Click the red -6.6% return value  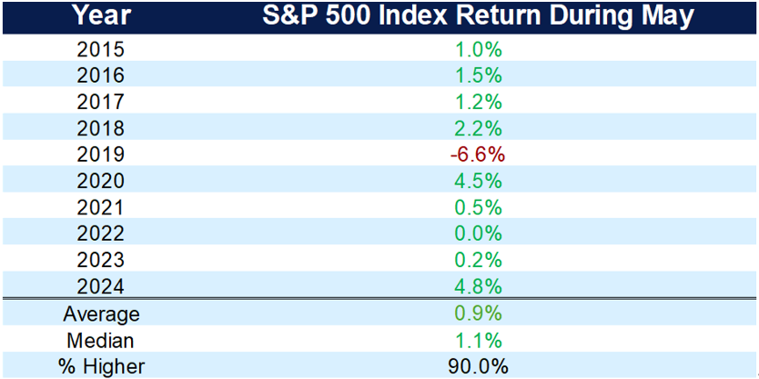coord(477,155)
